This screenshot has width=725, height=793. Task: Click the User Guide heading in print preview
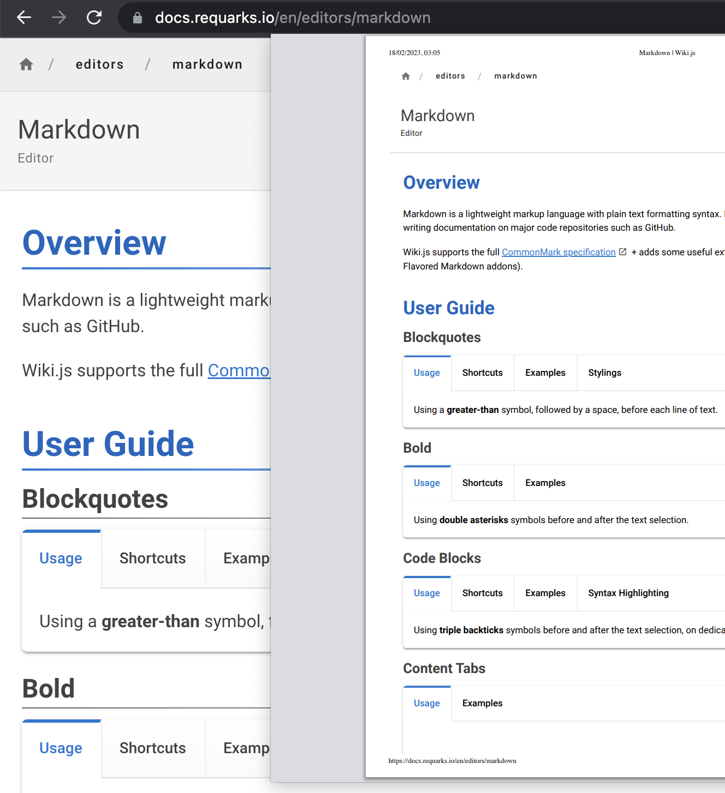[449, 308]
